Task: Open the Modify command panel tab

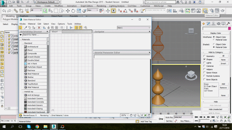Action: coord(209,24)
